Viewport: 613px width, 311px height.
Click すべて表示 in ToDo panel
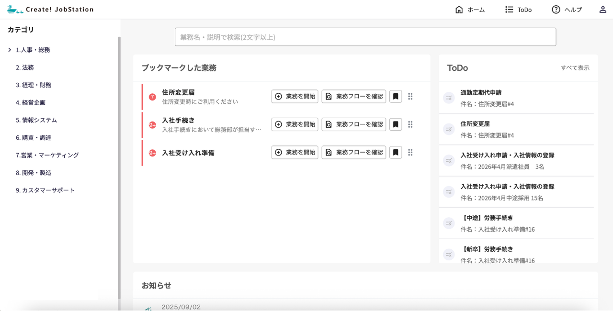coord(575,68)
